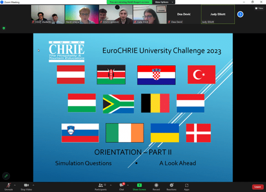Select Ervin Caskovic's video thumbnail
The height and width of the screenshot is (192, 266).
pyautogui.click(x=116, y=14)
